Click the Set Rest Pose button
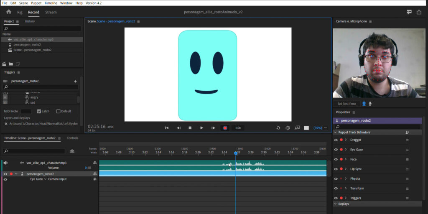Screen dimensions: 428x214 tap(346, 104)
